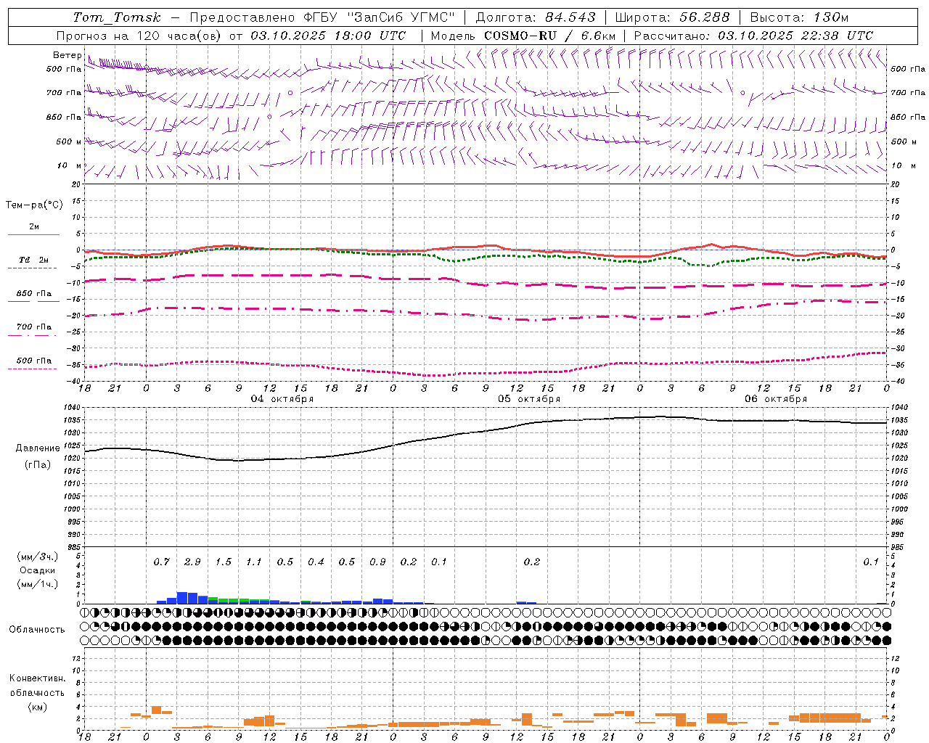This screenshot has width=929, height=743.
Task: Click the Модель COSMO-RU / 6.6км text
Action: pyautogui.click(x=523, y=36)
